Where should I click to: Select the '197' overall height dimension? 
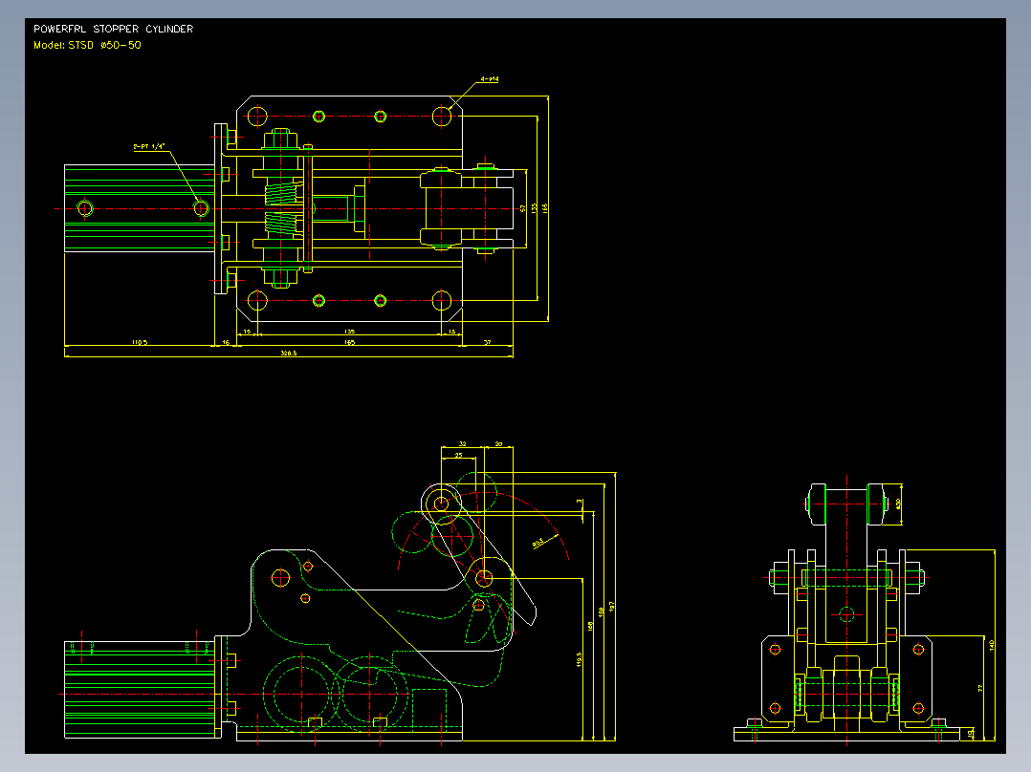(611, 607)
